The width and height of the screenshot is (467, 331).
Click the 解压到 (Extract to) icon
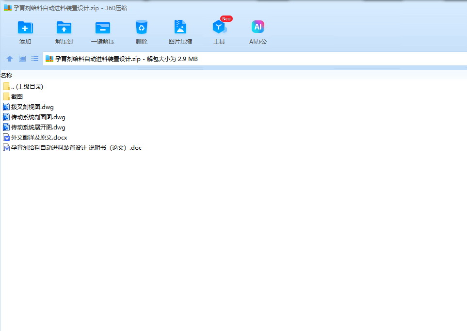point(64,28)
